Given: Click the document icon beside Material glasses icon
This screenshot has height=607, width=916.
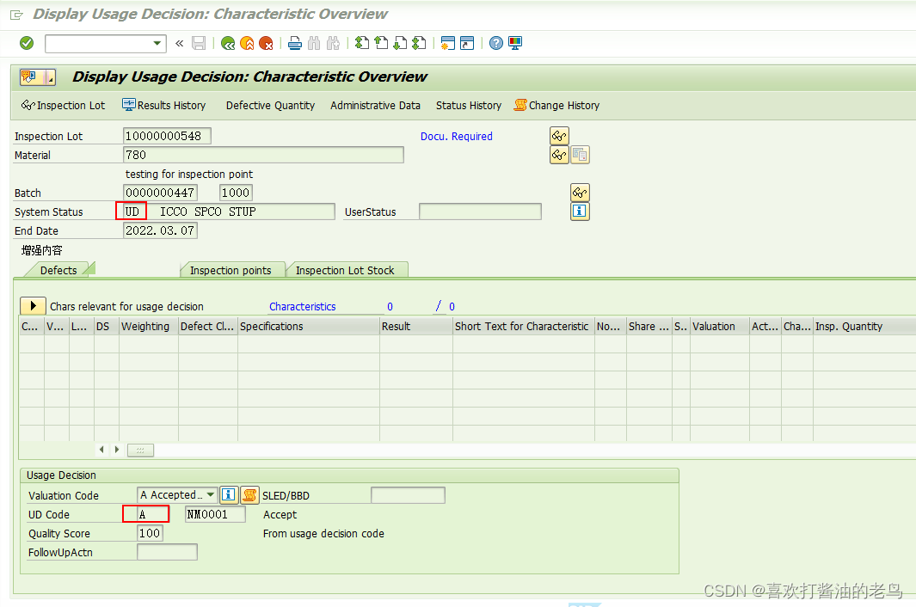Looking at the screenshot, I should pyautogui.click(x=580, y=155).
